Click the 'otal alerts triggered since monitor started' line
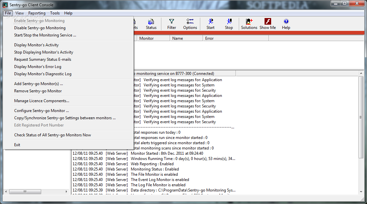 pos(172,143)
